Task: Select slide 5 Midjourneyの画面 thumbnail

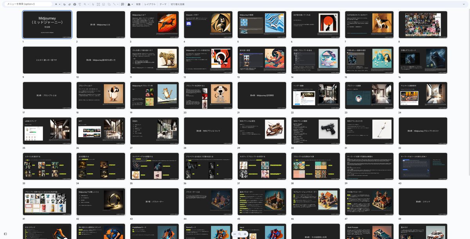Action: coord(262,24)
